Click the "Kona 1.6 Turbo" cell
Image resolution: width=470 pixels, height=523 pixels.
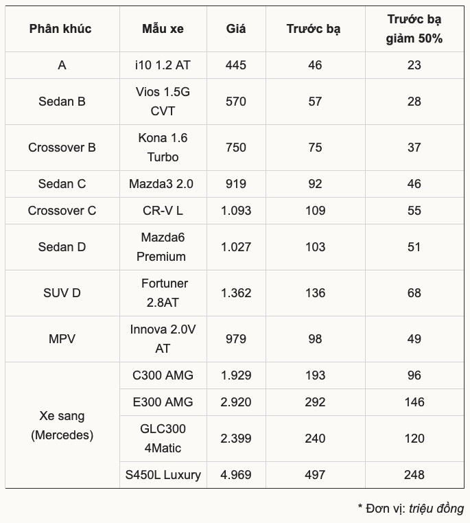point(163,148)
